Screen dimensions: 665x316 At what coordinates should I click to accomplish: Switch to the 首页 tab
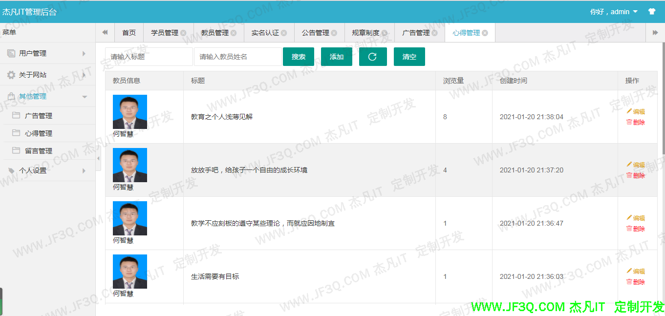click(129, 32)
